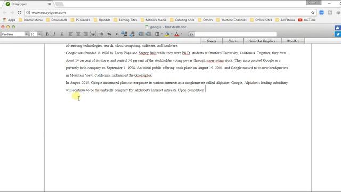Click the red font color A icon

point(177,34)
